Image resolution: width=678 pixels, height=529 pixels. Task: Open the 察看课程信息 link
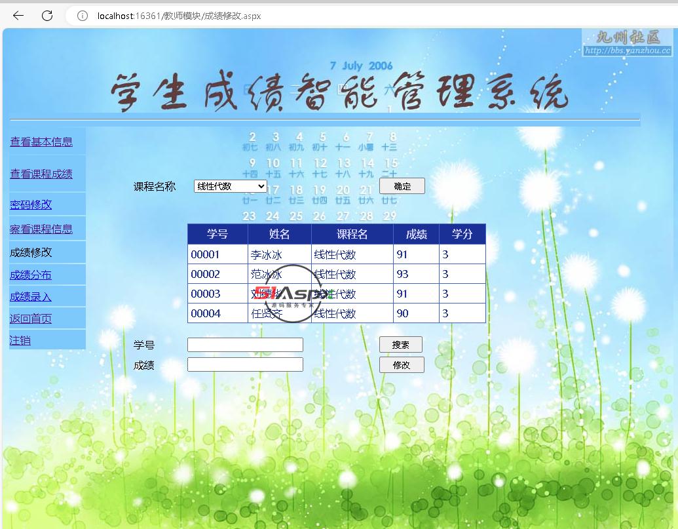(41, 229)
